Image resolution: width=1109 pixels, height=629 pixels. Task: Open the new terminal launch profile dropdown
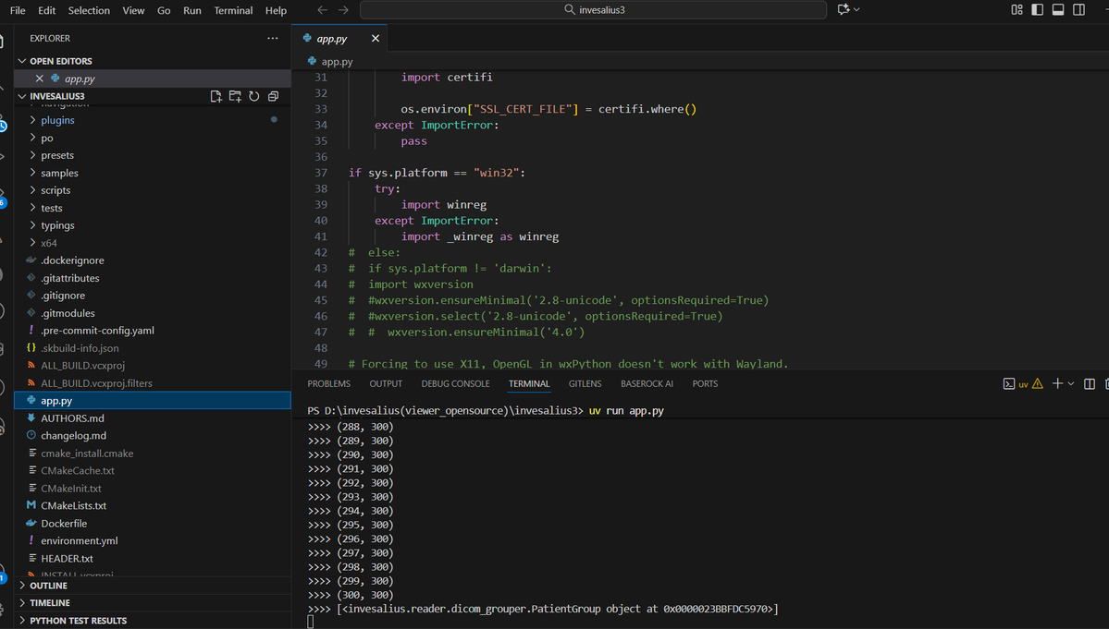click(1072, 384)
